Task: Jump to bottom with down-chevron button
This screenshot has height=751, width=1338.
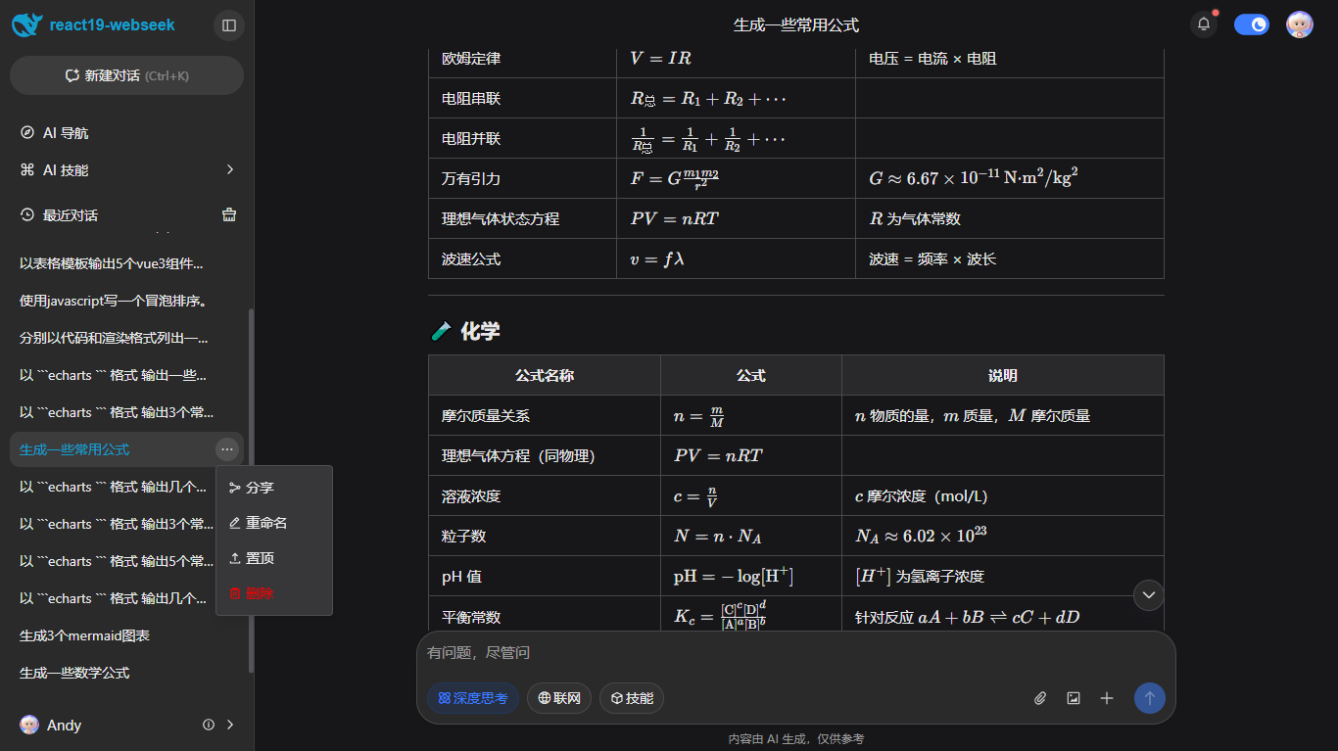Action: pos(1149,594)
